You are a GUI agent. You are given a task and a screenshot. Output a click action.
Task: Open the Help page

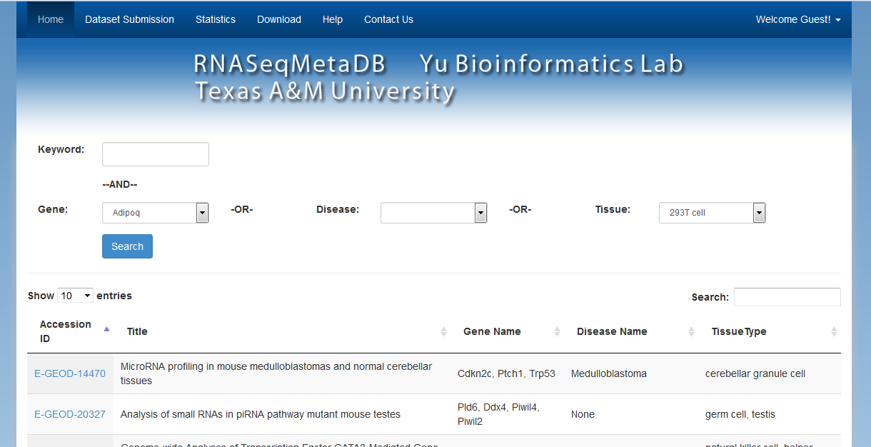click(x=333, y=19)
